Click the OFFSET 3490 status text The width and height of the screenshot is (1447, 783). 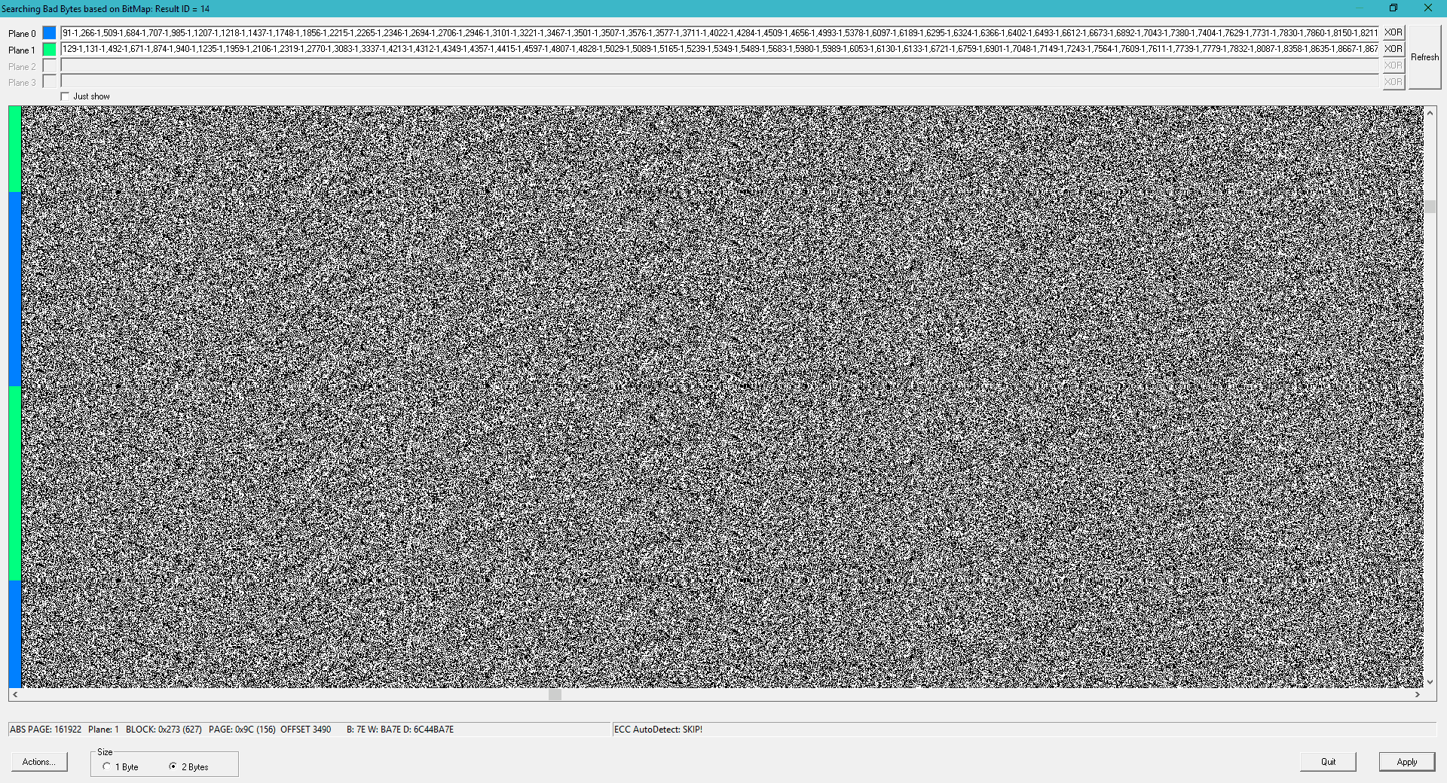(x=305, y=730)
